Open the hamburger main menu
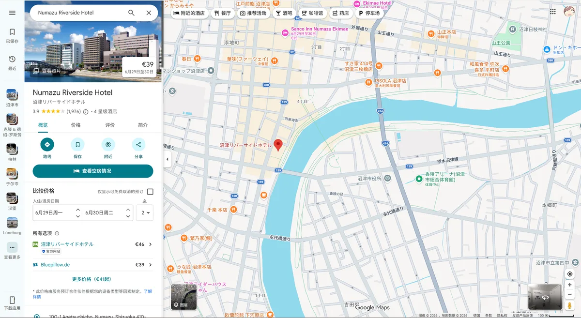581x318 pixels. tap(12, 13)
